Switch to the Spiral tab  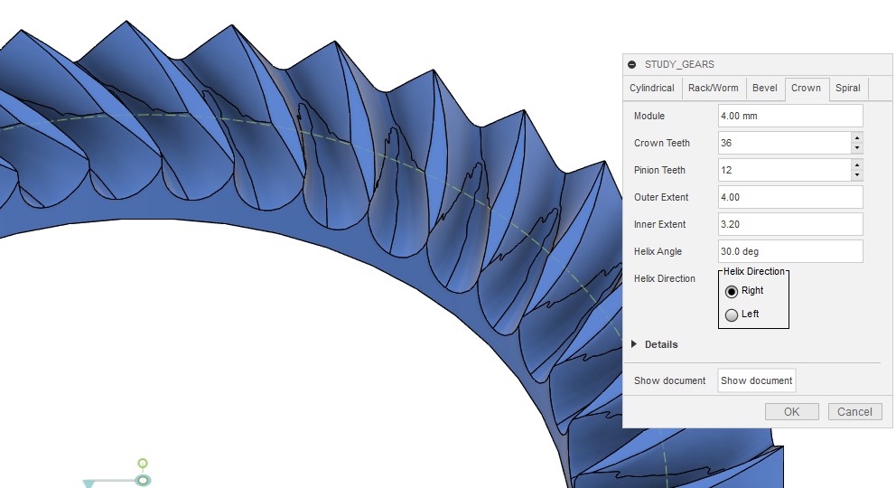click(x=847, y=89)
